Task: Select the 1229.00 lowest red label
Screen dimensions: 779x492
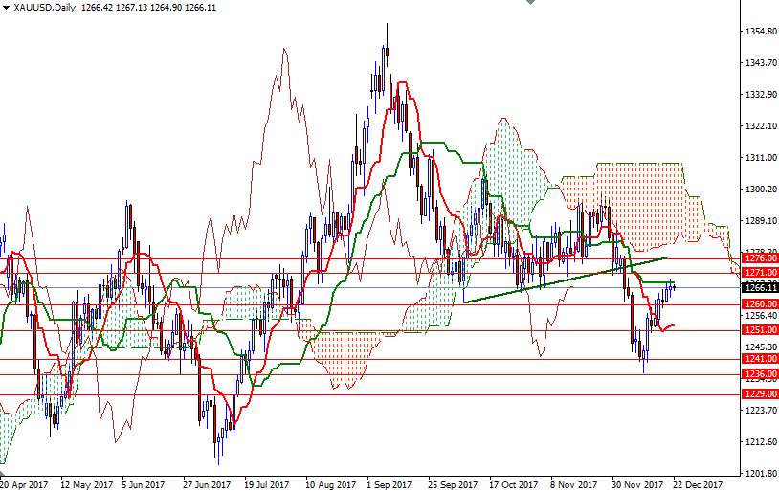Action: (759, 393)
